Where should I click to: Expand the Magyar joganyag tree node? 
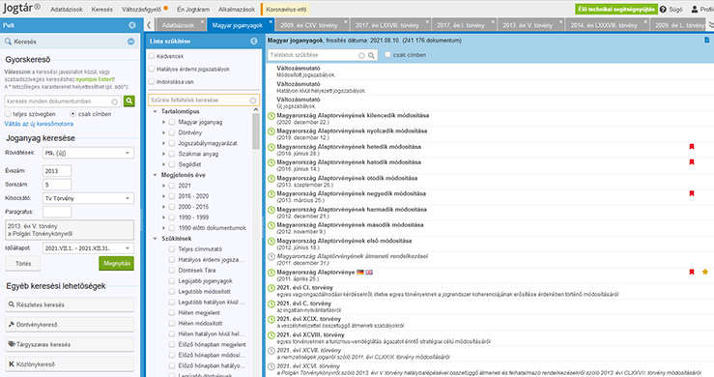pyautogui.click(x=163, y=122)
